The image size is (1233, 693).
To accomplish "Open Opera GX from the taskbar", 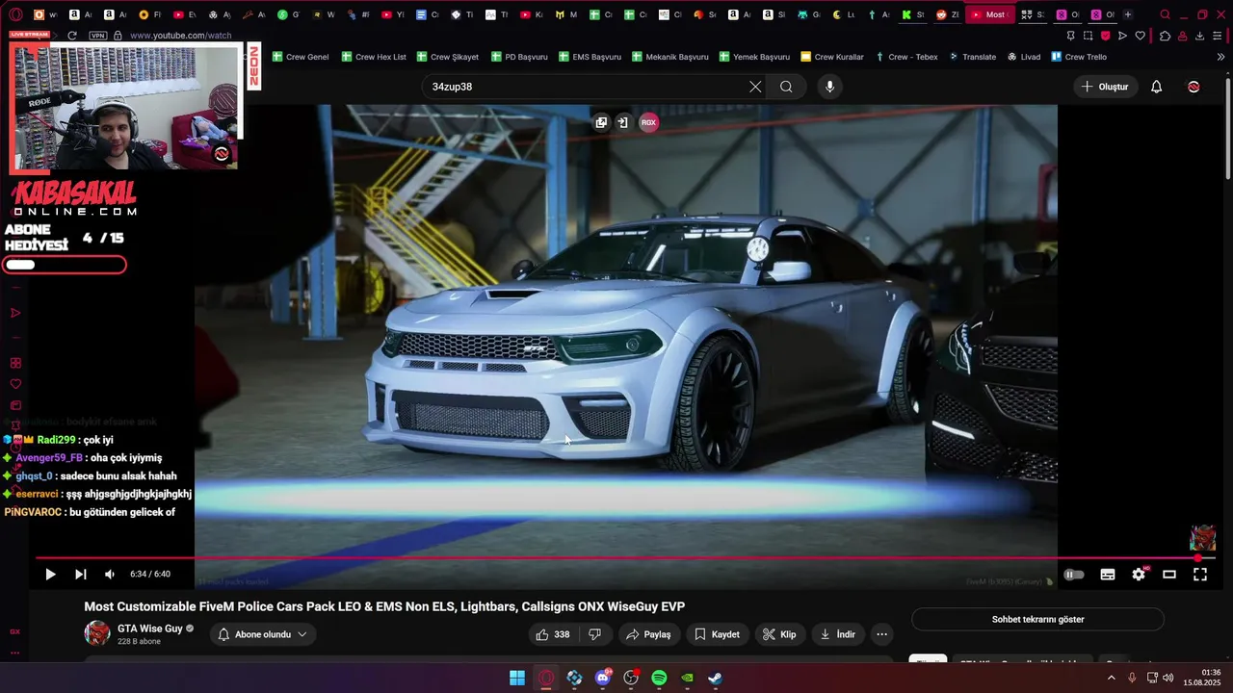I will pos(546,678).
